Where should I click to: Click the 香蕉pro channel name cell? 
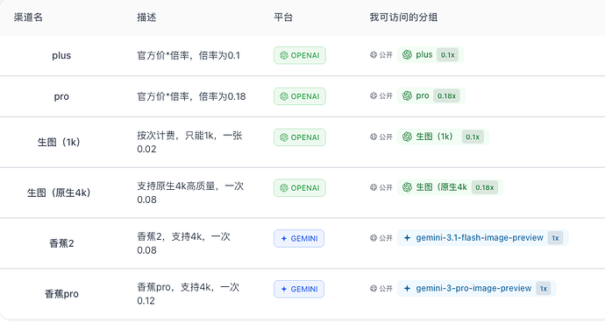click(x=61, y=294)
